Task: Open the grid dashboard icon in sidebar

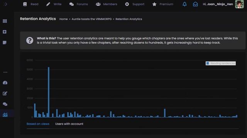Action: (x=5, y=21)
